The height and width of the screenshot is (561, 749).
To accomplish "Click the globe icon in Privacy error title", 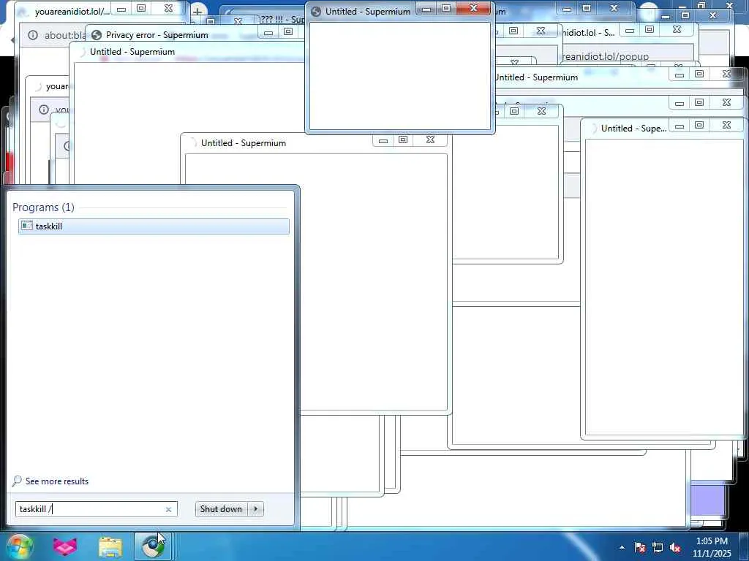I will click(96, 35).
